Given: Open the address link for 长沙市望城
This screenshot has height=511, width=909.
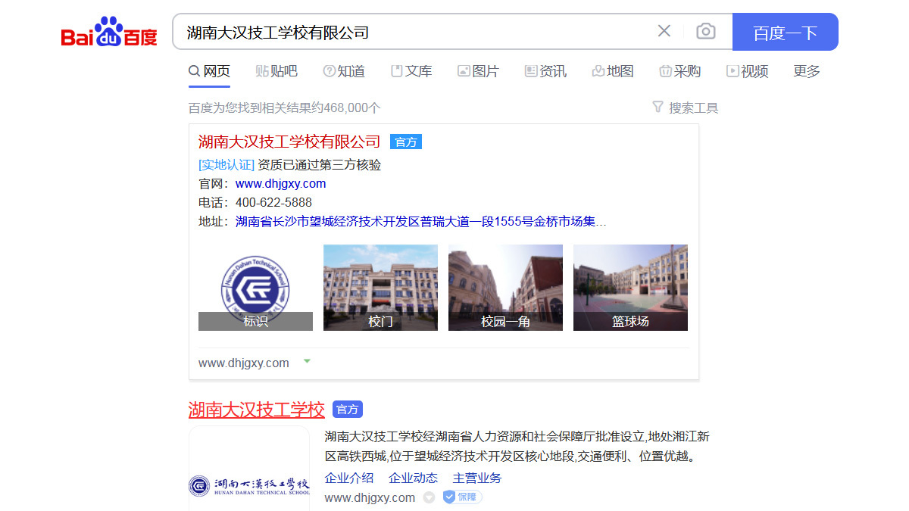Looking at the screenshot, I should click(x=421, y=222).
